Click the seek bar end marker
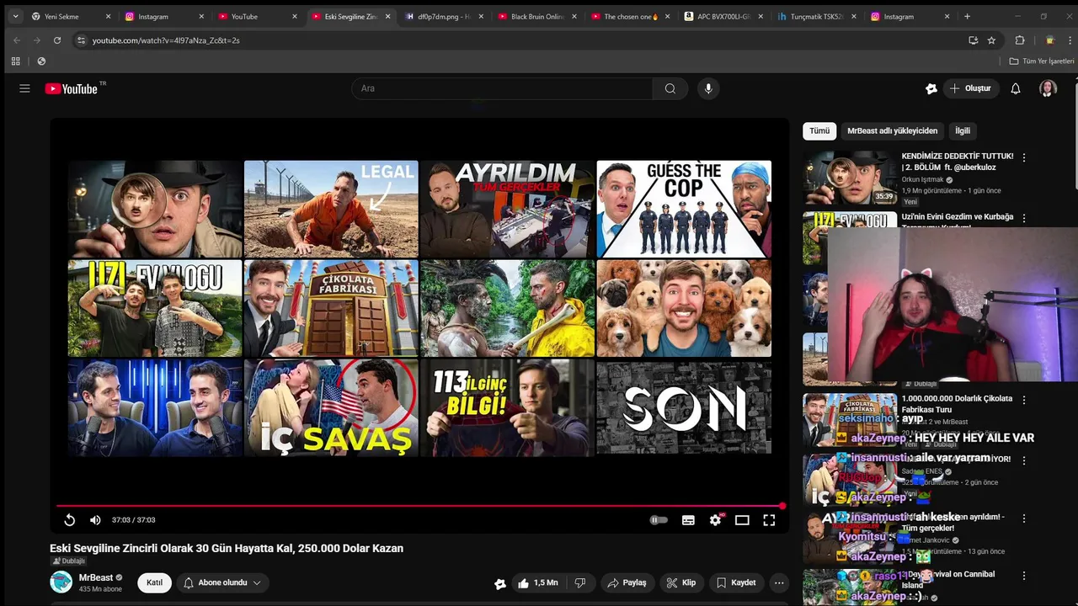 point(782,506)
